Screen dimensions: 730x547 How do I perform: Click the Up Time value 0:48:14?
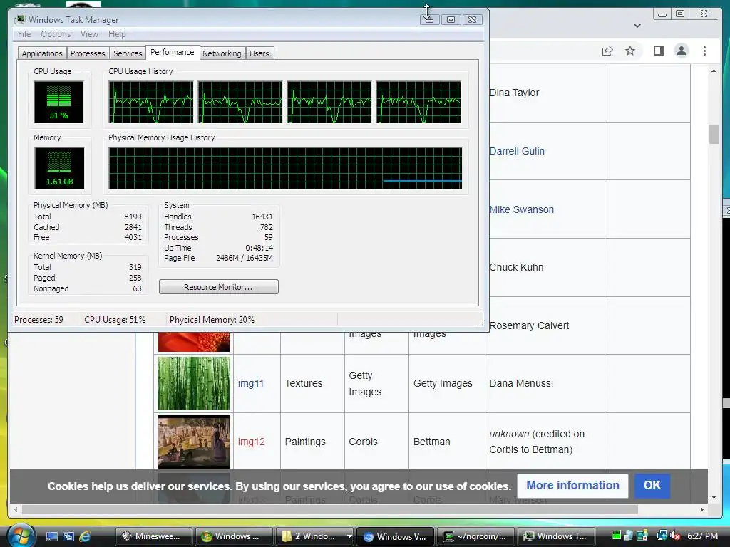coord(259,248)
